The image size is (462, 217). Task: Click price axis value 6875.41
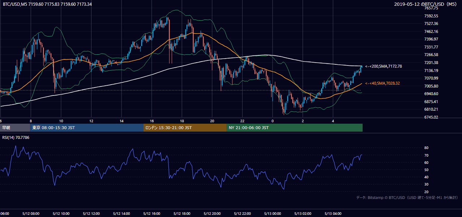431,102
